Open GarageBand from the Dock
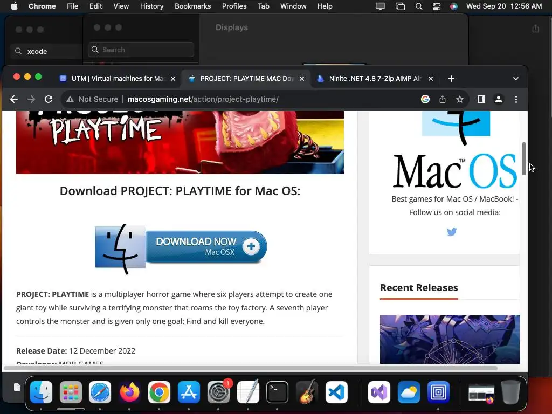Screen dimensions: 552x414 pyautogui.click(x=307, y=391)
